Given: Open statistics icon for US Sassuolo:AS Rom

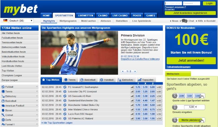Looking at the screenshot, I should [132, 96].
